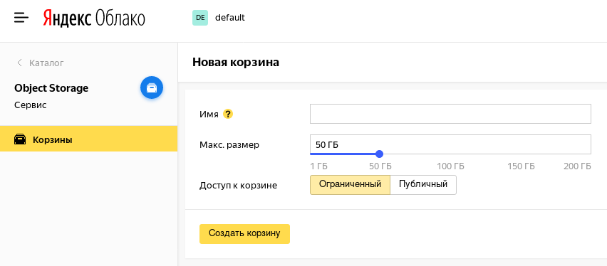Click the DE cloud avatar badge
This screenshot has width=607, height=266.
point(200,18)
